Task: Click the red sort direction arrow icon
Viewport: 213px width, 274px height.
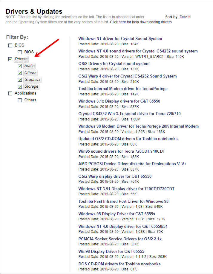Action: coord(189,17)
